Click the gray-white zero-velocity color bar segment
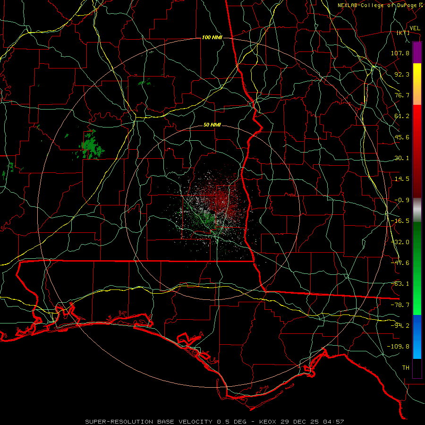The height and width of the screenshot is (425, 425). (417, 210)
